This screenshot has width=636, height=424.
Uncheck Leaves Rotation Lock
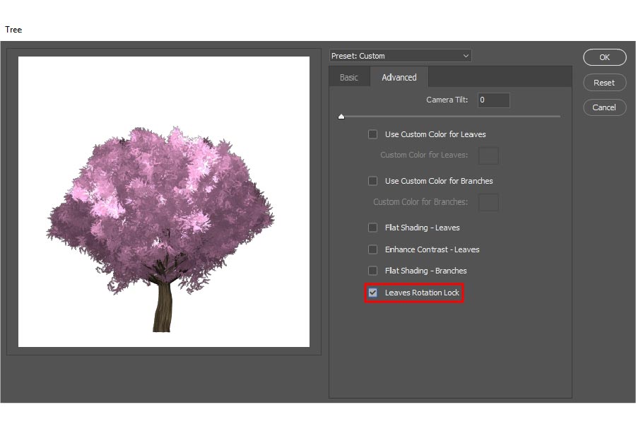point(372,293)
